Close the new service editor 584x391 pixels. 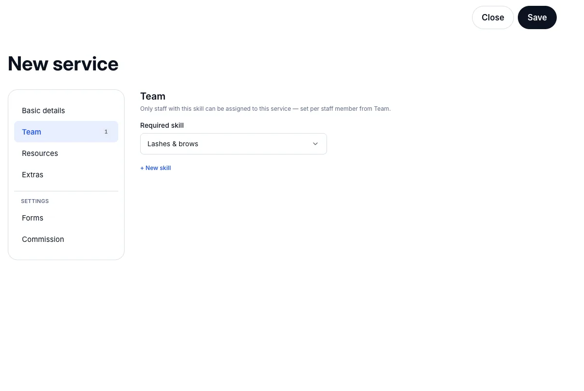[x=493, y=17]
